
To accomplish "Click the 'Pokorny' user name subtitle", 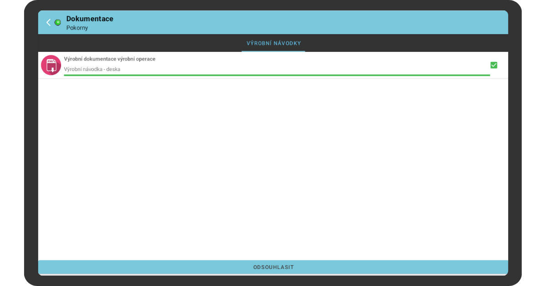I will [x=77, y=28].
